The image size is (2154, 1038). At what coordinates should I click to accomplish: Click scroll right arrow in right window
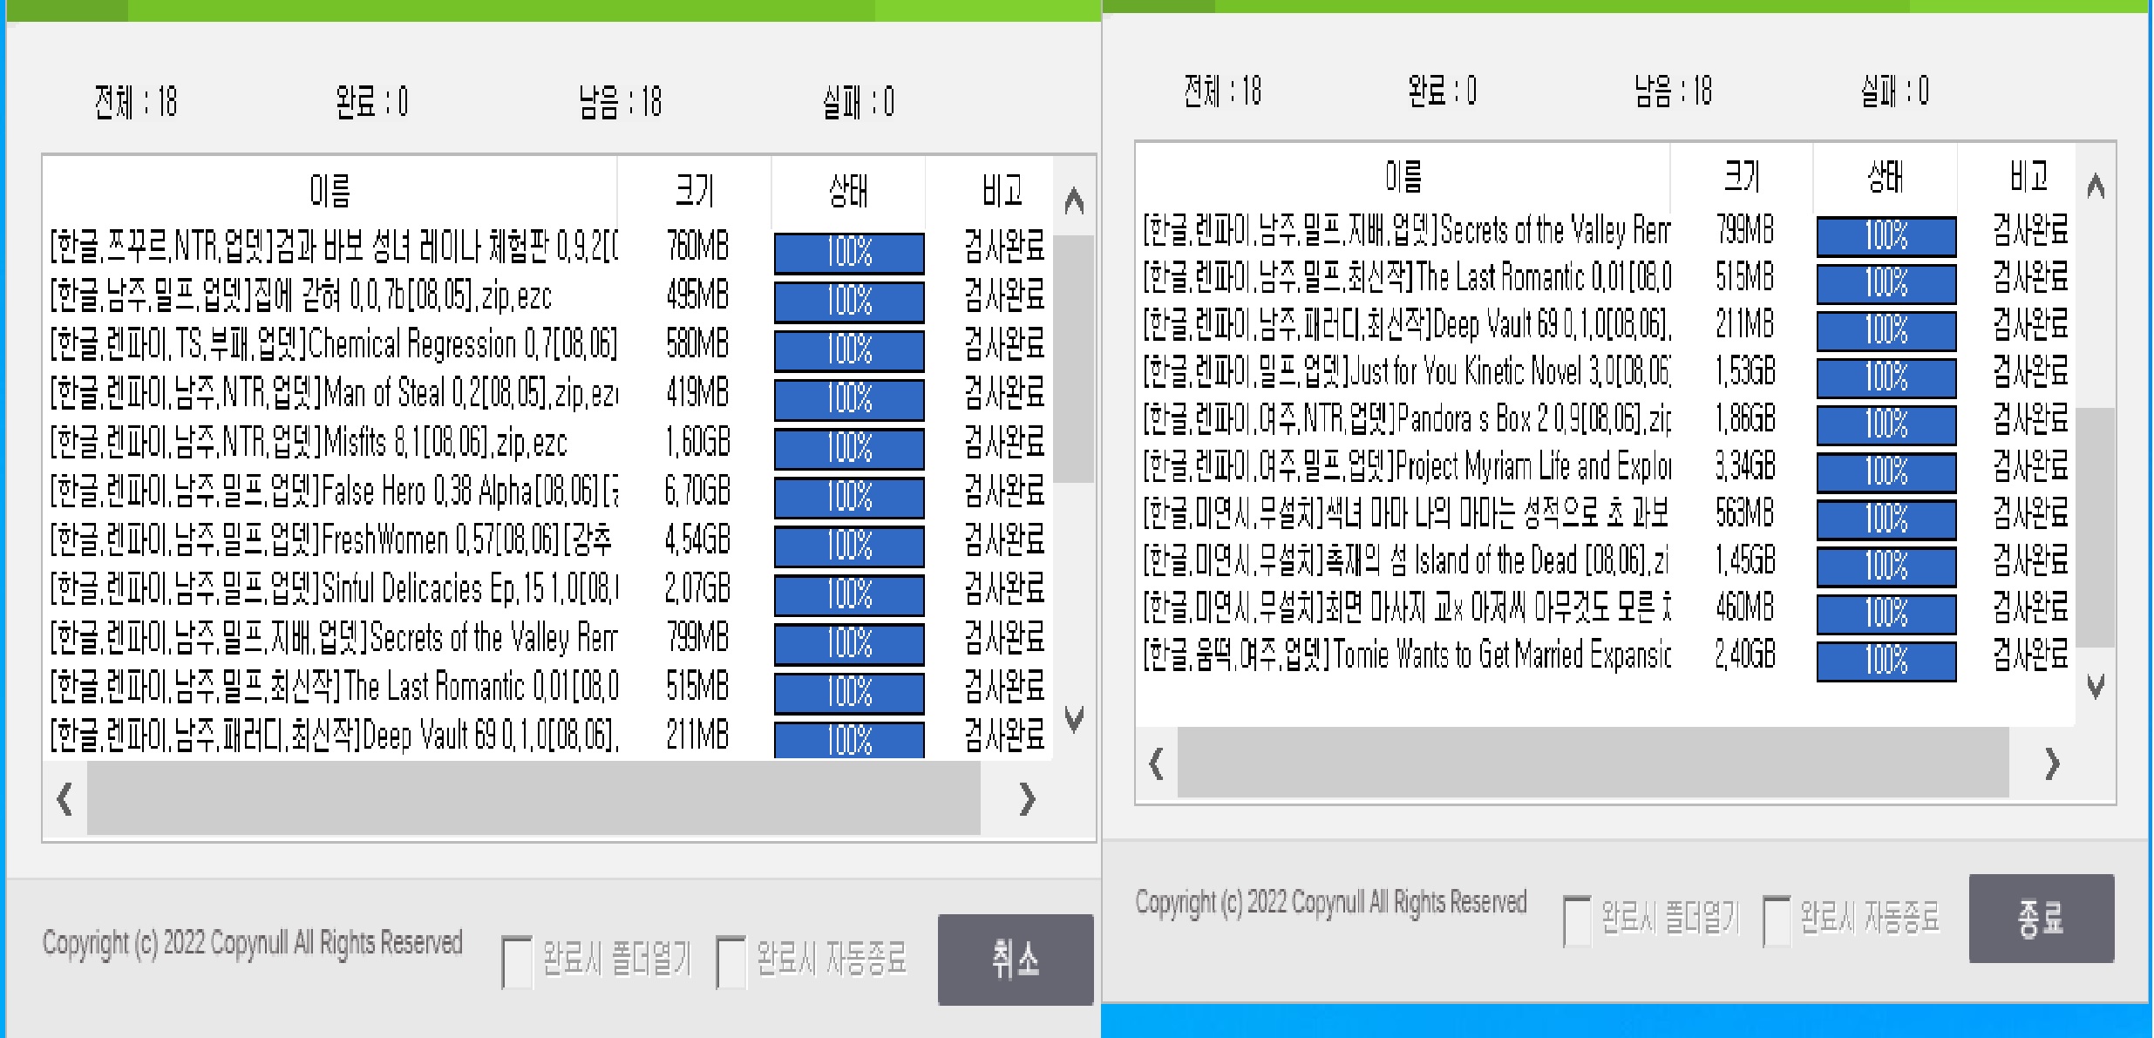(2052, 763)
